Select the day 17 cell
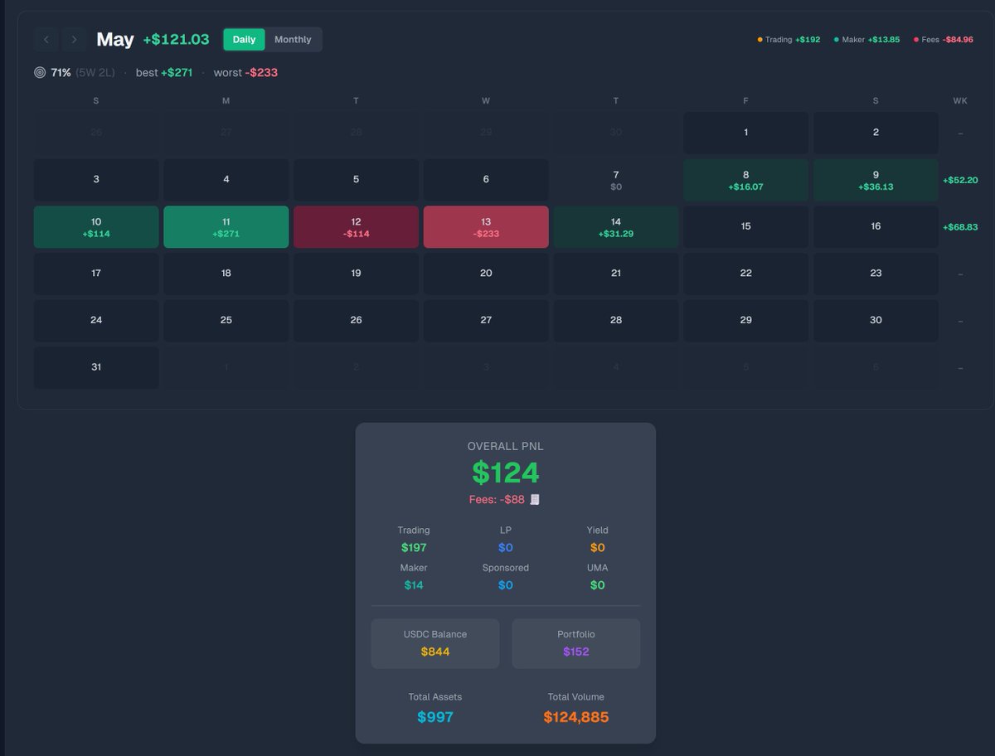The image size is (995, 756). pyautogui.click(x=96, y=274)
